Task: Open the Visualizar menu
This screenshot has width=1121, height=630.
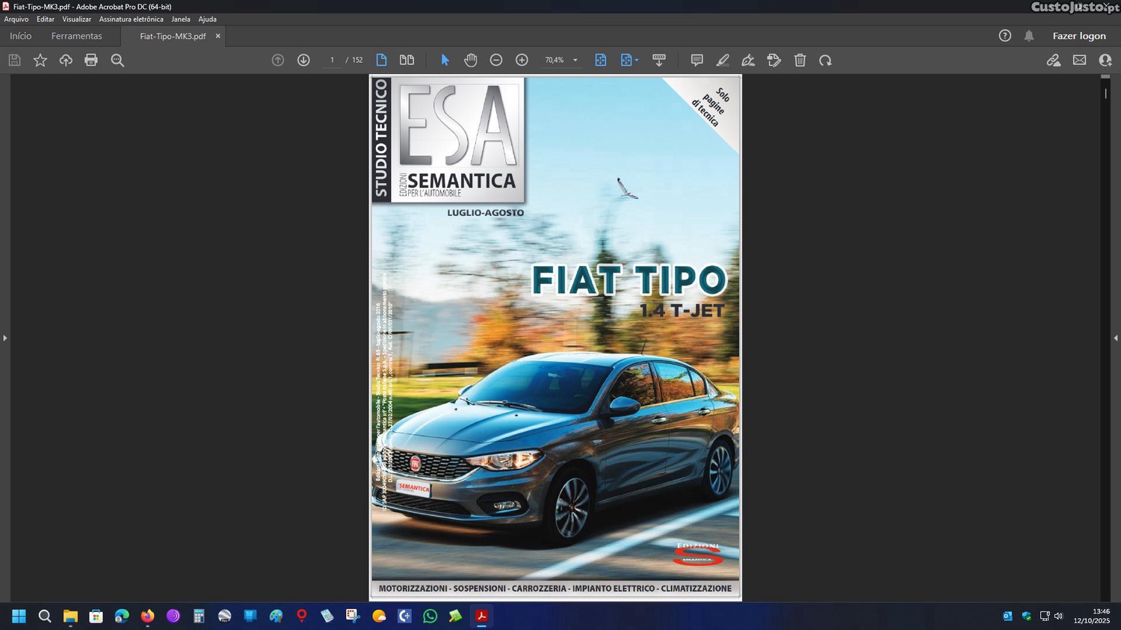Action: tap(76, 19)
